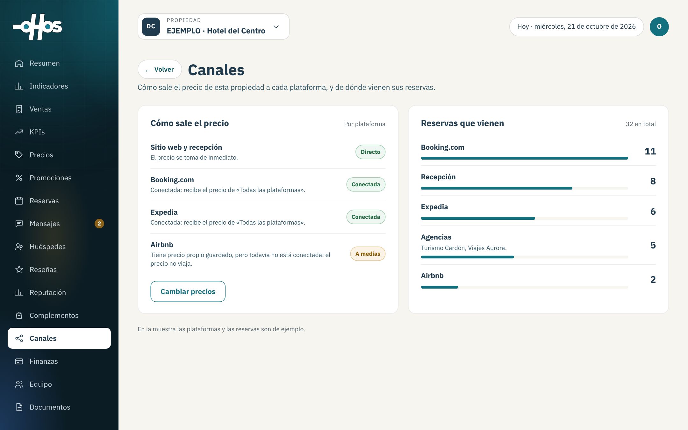Click the KPIs trending arrow icon
Screen dimensions: 688x430
pyautogui.click(x=19, y=132)
